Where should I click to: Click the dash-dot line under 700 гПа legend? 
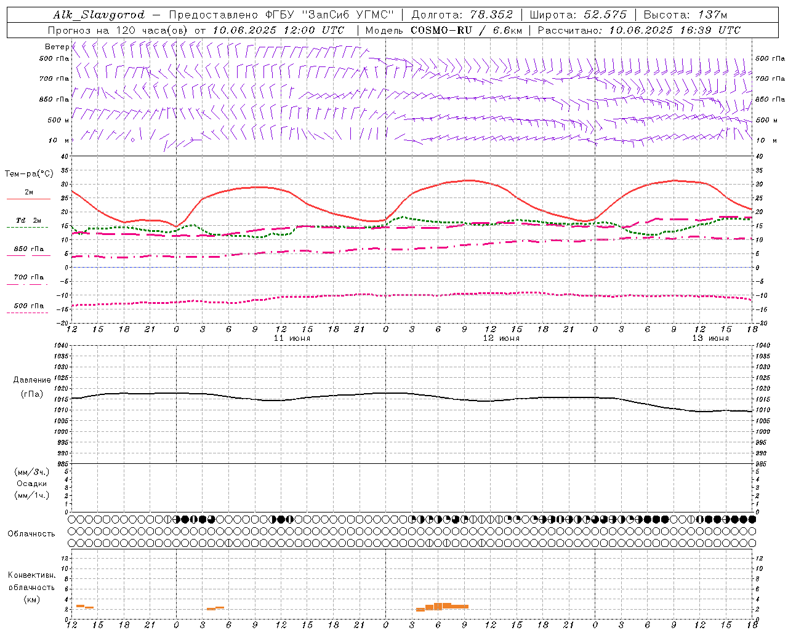point(28,284)
